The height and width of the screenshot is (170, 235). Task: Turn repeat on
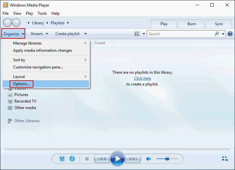[x=72, y=159]
